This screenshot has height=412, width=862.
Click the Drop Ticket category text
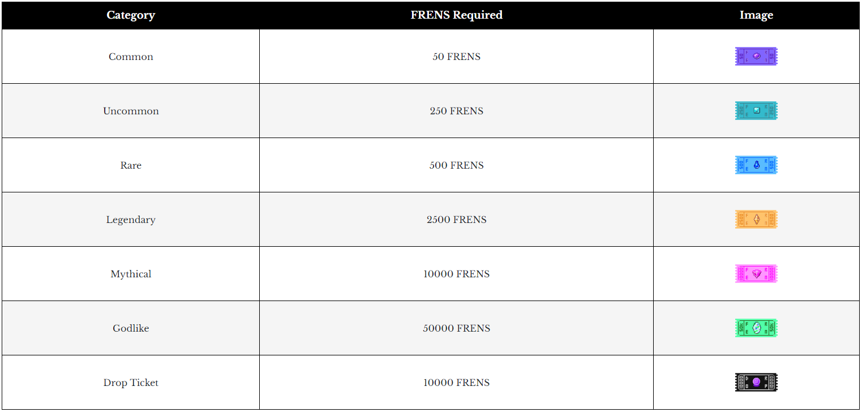click(131, 383)
